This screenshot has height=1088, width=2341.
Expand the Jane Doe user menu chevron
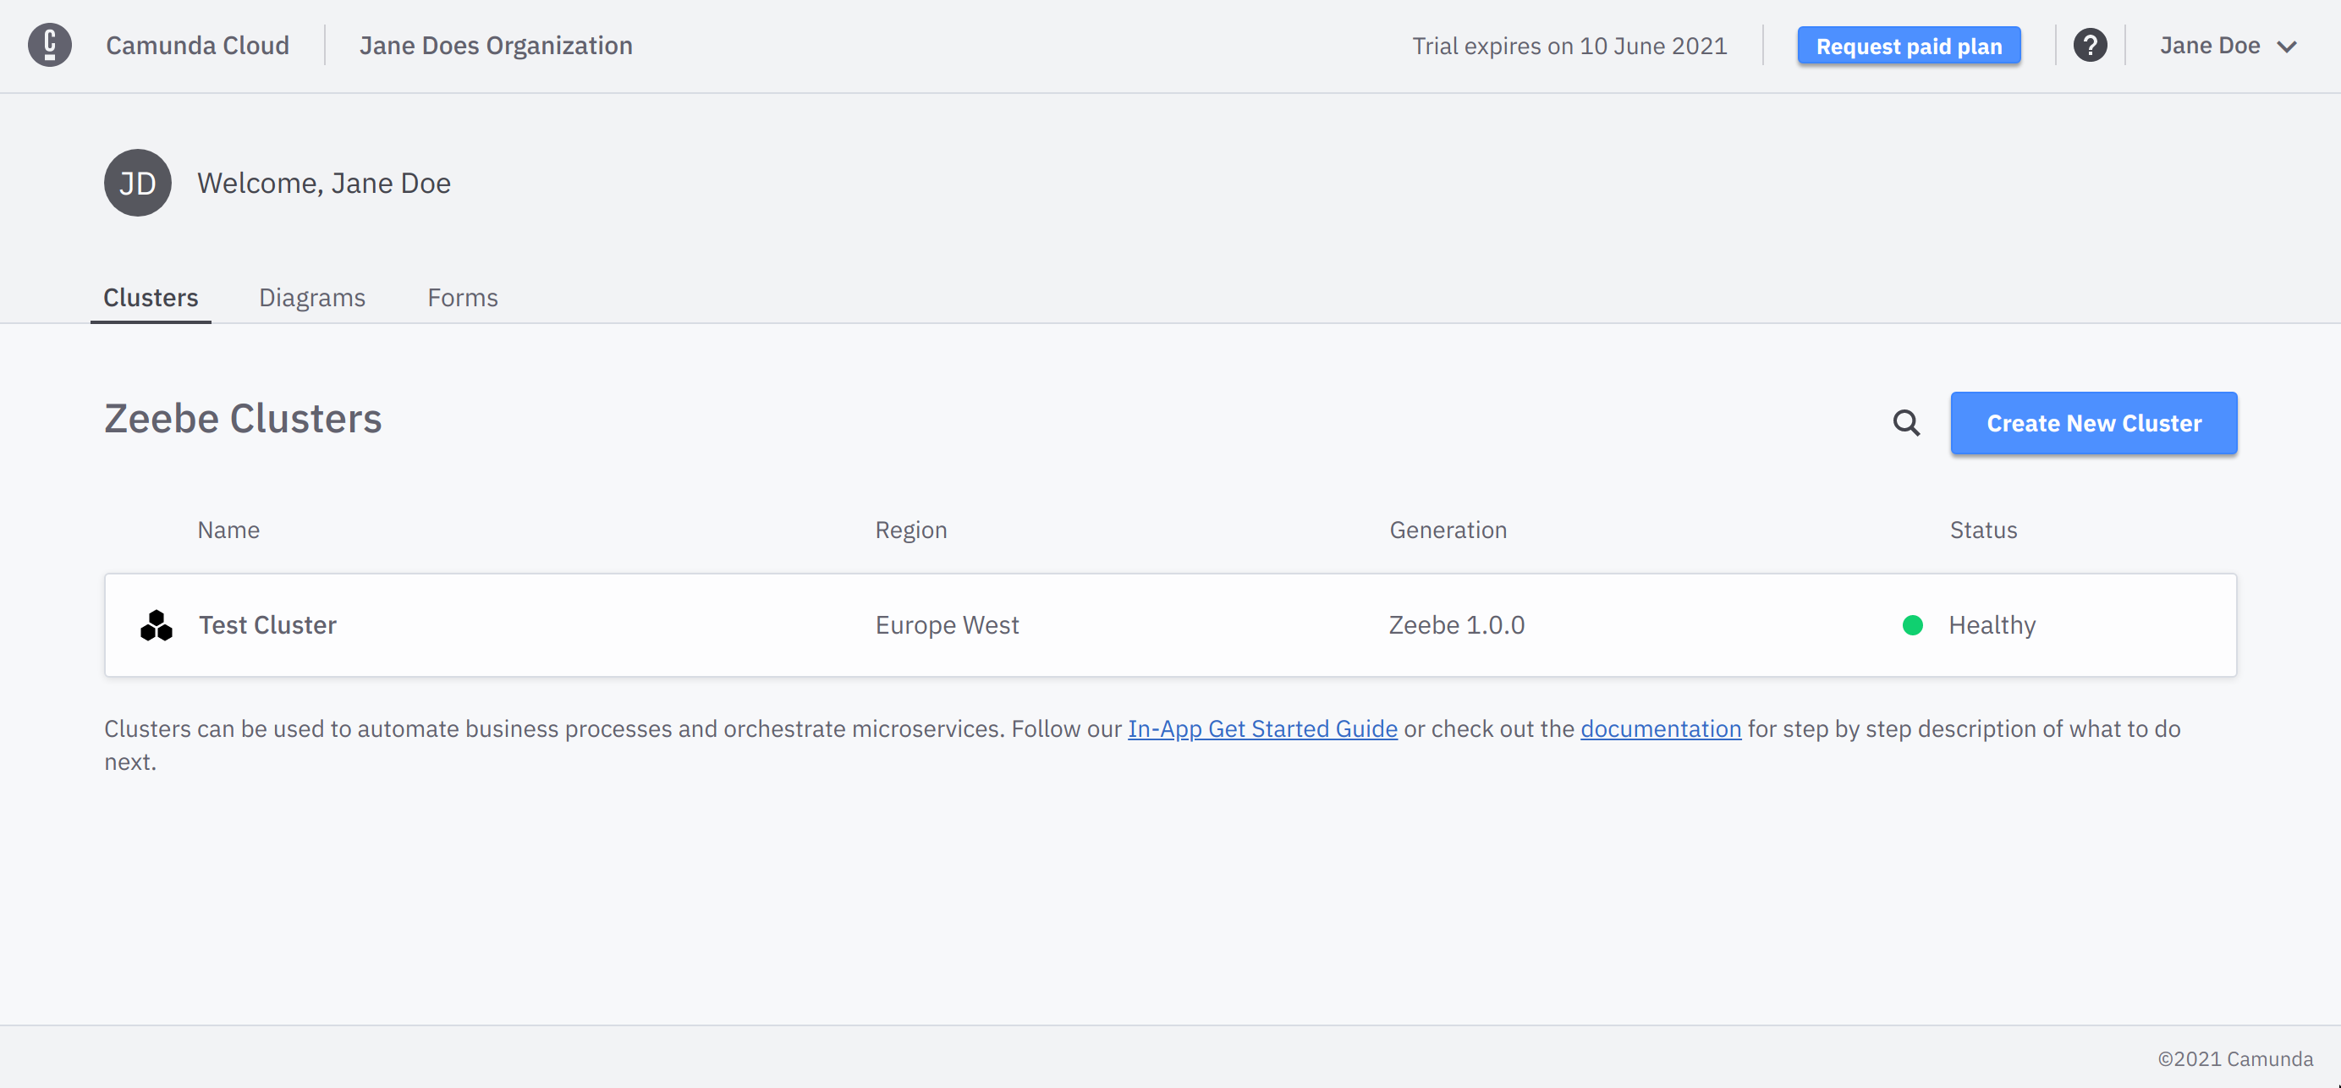click(2287, 47)
